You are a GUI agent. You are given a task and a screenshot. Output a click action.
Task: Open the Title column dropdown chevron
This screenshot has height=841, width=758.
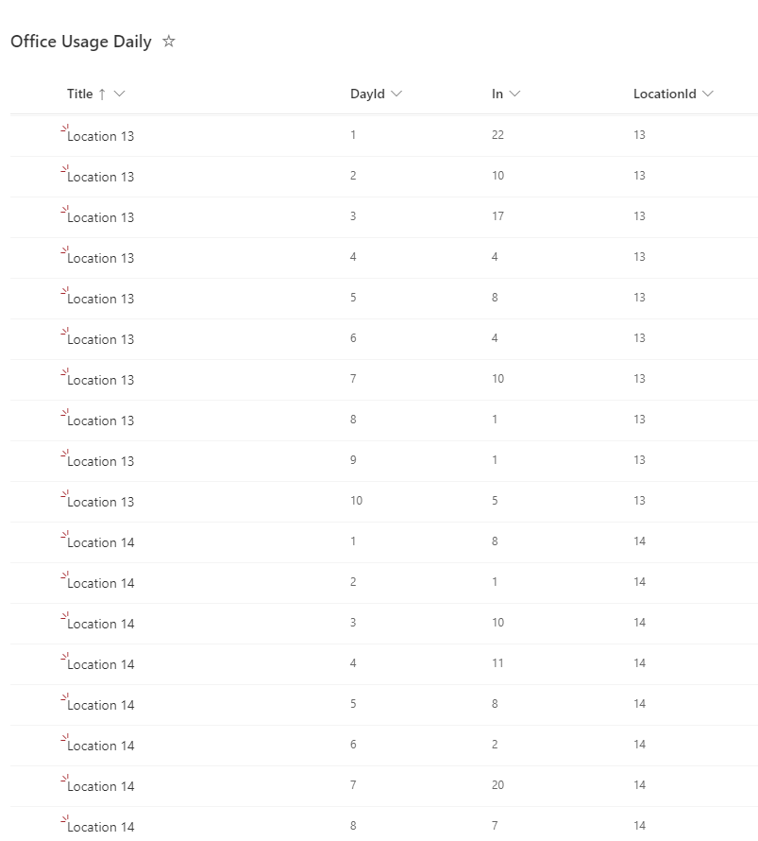coord(119,94)
